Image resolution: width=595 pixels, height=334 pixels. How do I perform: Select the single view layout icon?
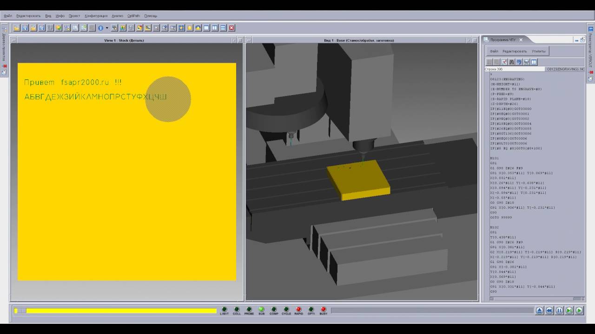coord(206,28)
